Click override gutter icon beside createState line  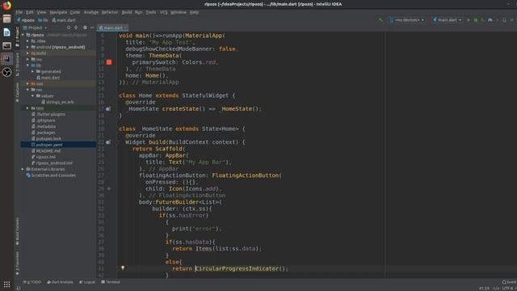[x=108, y=109]
